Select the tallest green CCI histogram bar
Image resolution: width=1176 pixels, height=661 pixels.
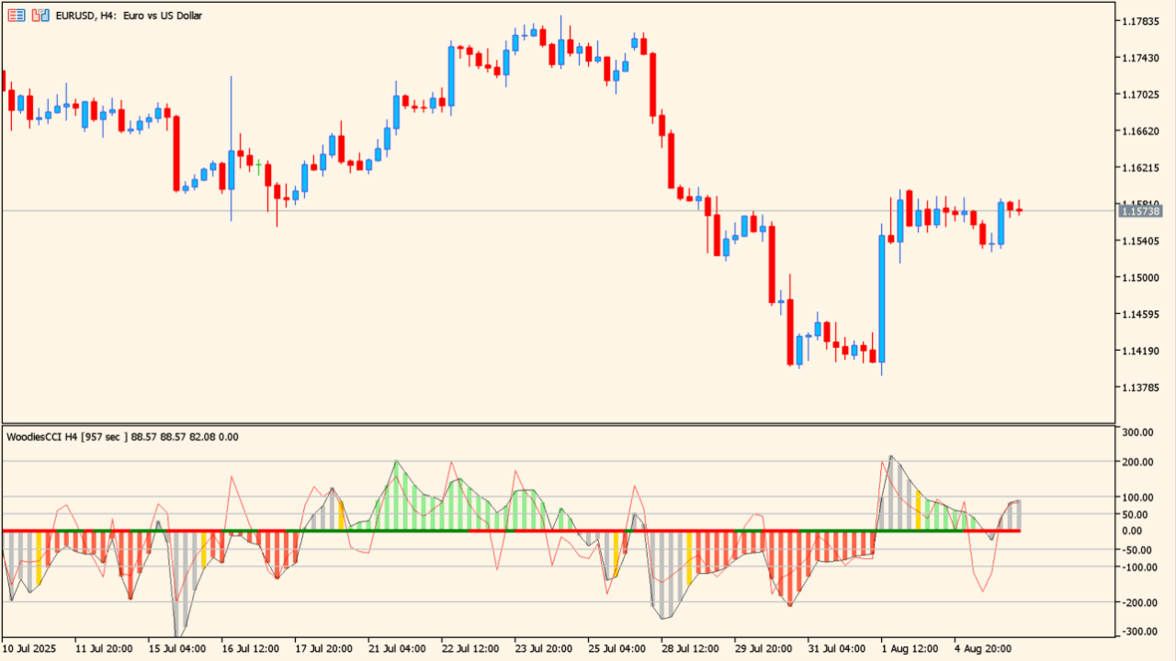pyautogui.click(x=396, y=496)
